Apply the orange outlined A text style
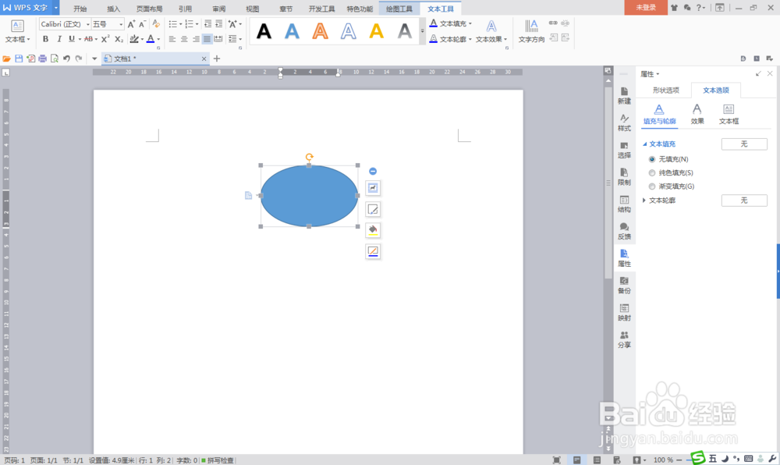The height and width of the screenshot is (465, 780). click(320, 32)
